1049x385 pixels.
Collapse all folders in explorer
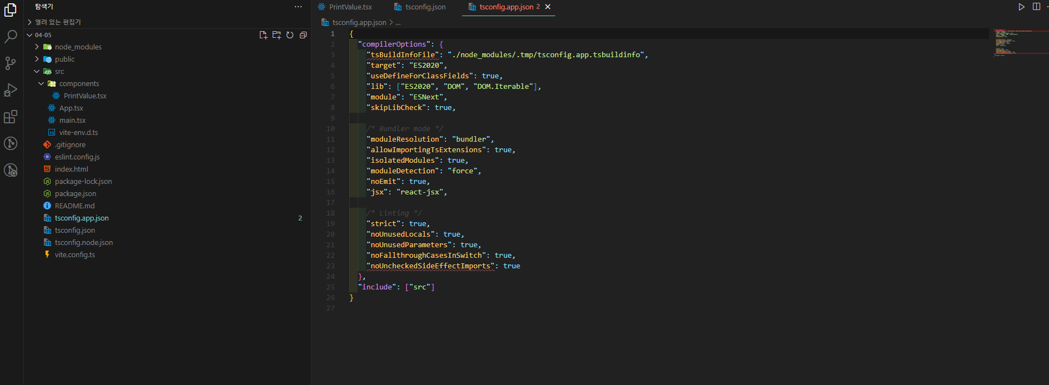click(x=303, y=35)
